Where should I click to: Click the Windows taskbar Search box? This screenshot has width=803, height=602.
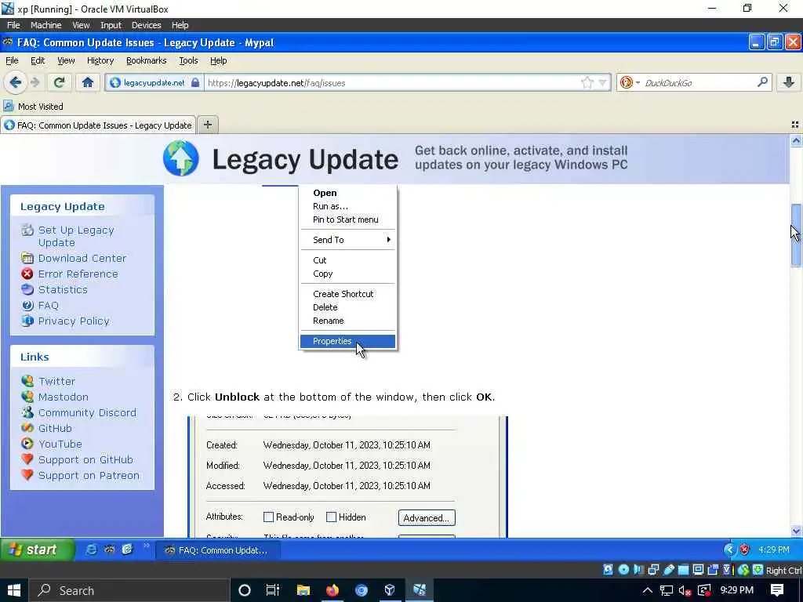[x=128, y=591]
